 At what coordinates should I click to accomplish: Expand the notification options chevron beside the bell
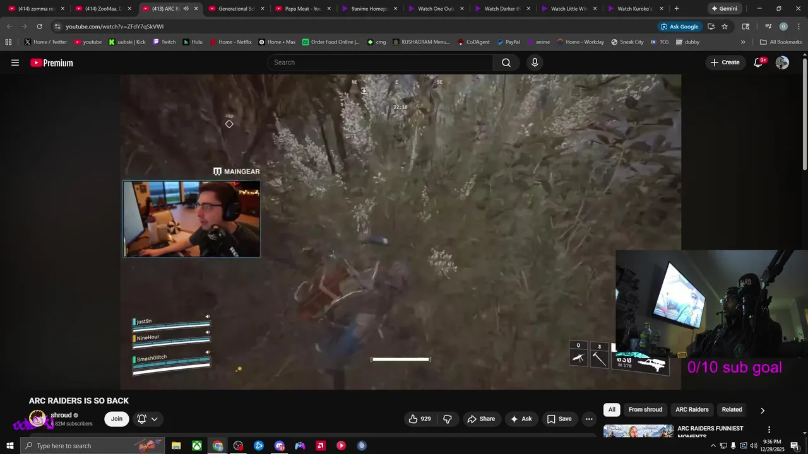tap(154, 419)
